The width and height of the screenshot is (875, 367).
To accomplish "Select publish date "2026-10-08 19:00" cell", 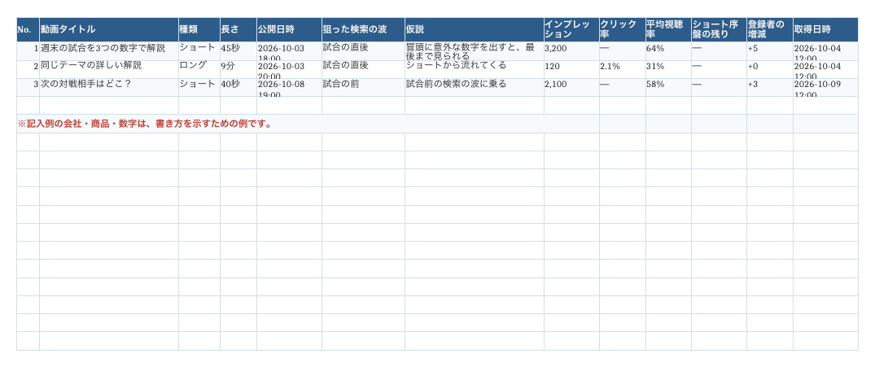I will (x=289, y=88).
